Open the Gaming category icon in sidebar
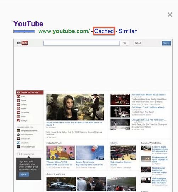 [18, 105]
